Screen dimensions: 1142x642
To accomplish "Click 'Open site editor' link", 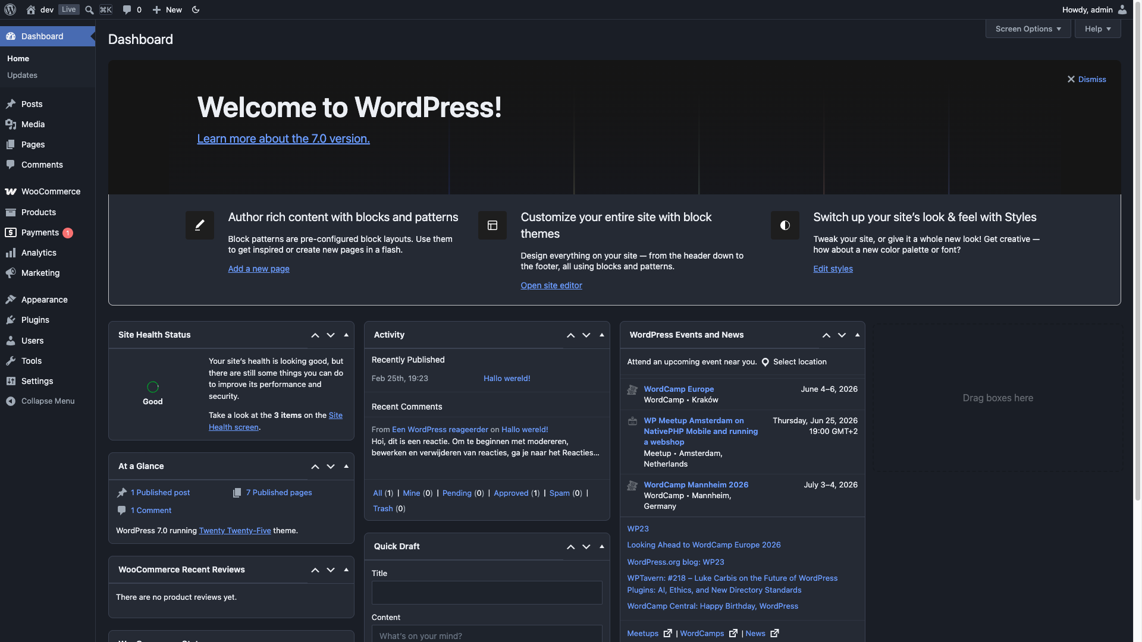I will click(x=551, y=285).
